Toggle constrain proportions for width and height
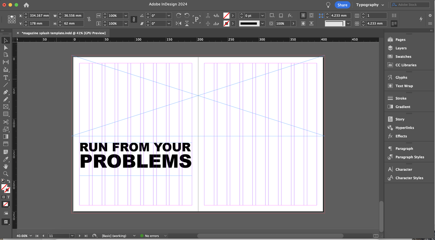Image resolution: width=435 pixels, height=240 pixels. 89,19
